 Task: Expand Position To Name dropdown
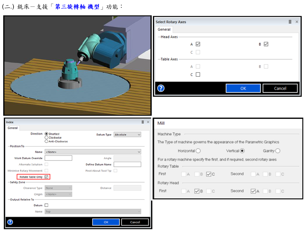pos(93,152)
